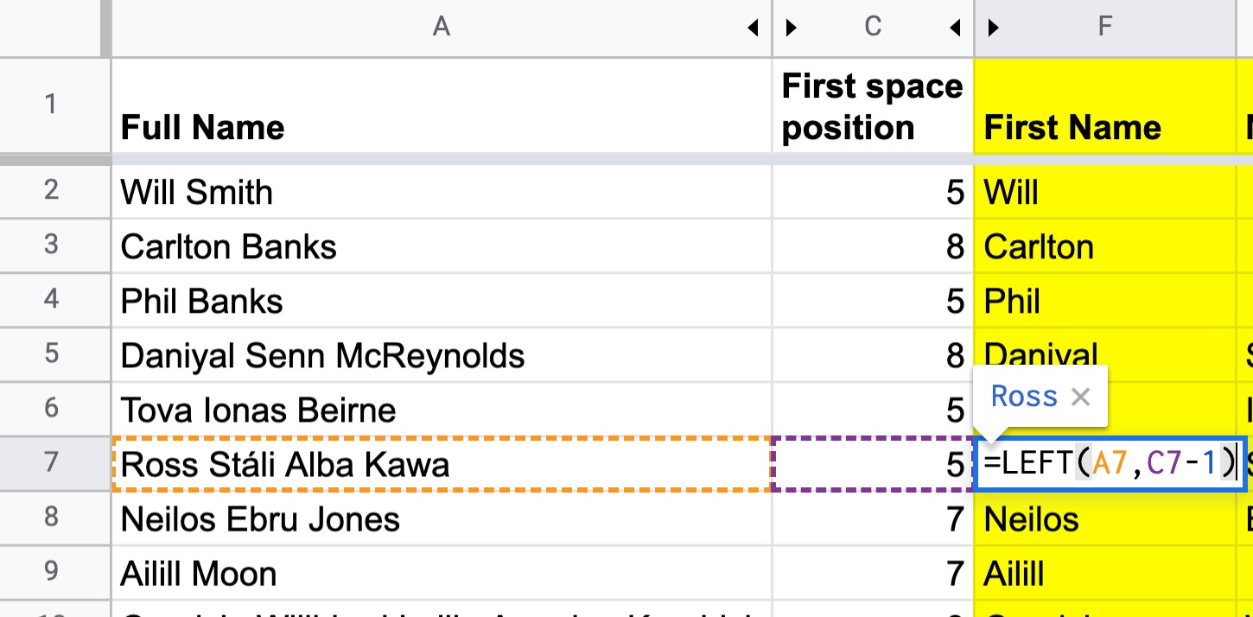
Task: Click the unhide arrow right of column C
Action: coord(953,27)
